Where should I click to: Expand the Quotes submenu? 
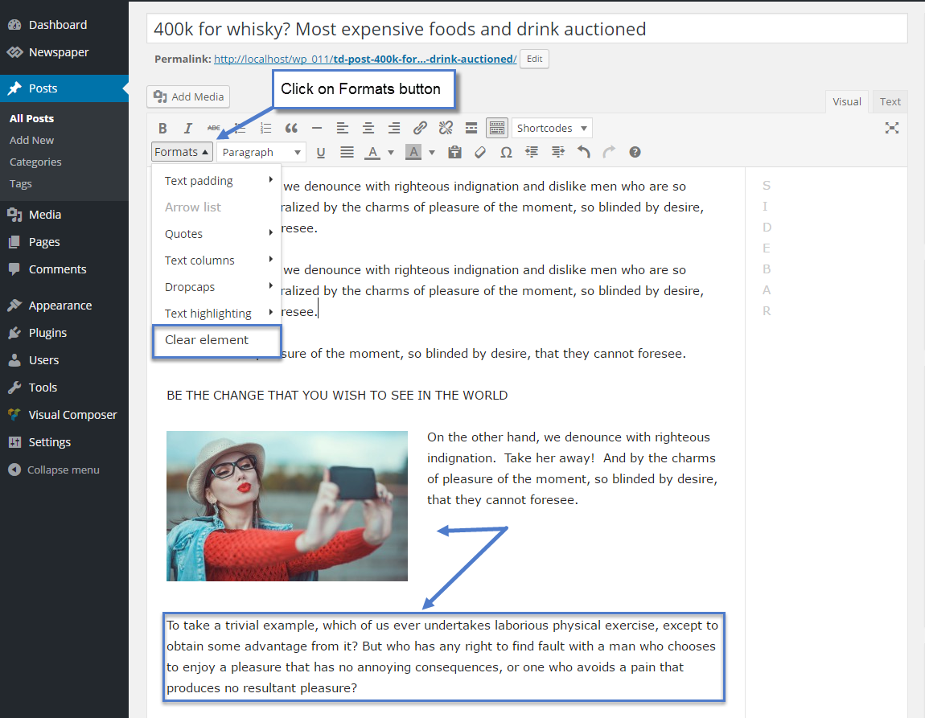216,233
